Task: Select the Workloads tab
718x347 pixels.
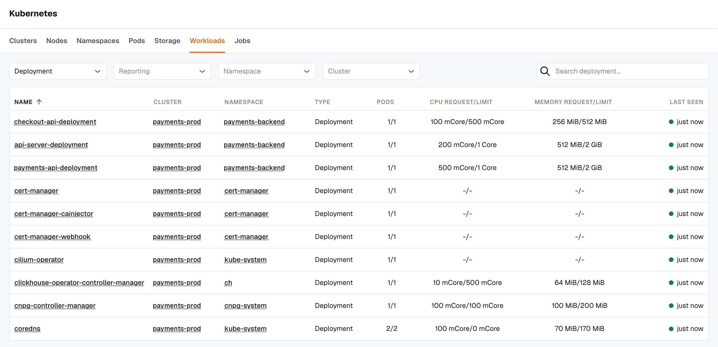Action: point(207,41)
